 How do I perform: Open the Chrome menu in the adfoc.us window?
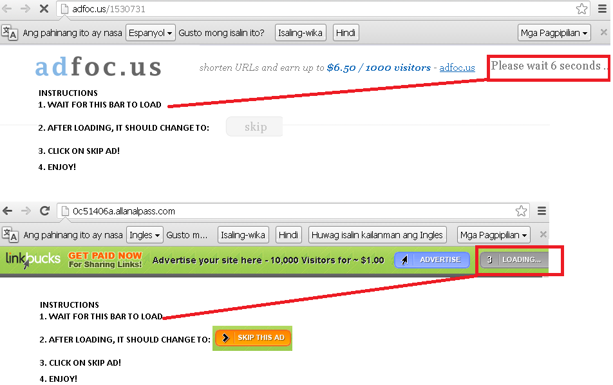pyautogui.click(x=603, y=8)
